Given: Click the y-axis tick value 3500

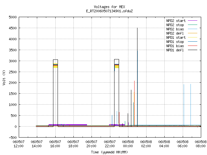Looking at the screenshot, I should 13,50.
